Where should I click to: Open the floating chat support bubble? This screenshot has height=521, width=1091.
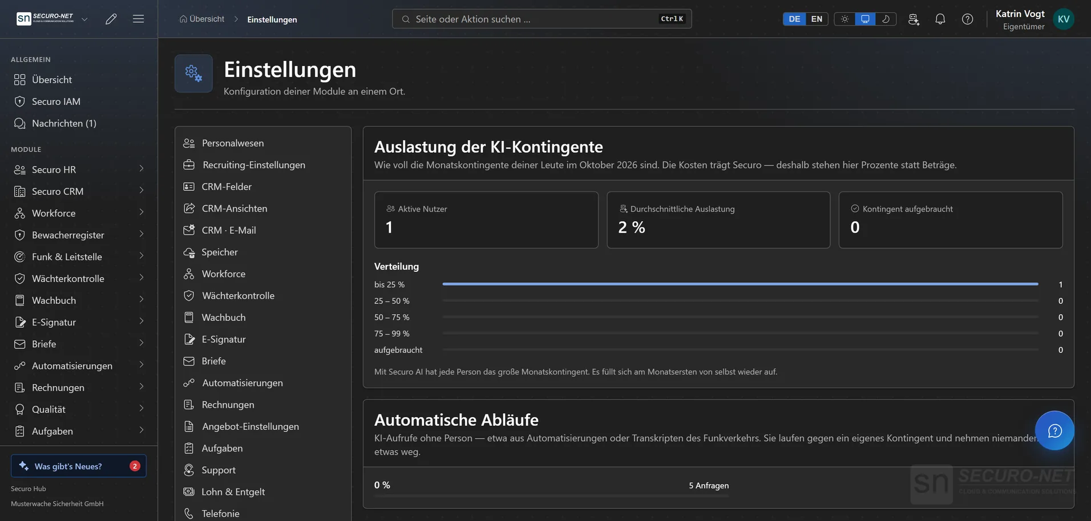tap(1054, 430)
